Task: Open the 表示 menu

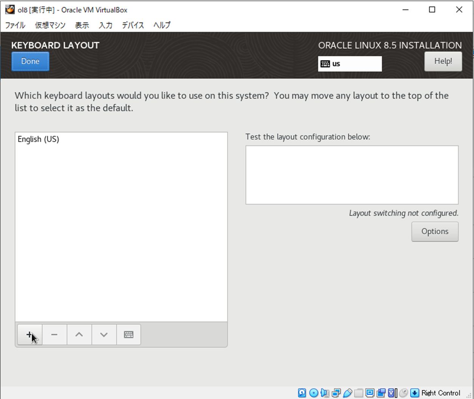Action: [82, 25]
